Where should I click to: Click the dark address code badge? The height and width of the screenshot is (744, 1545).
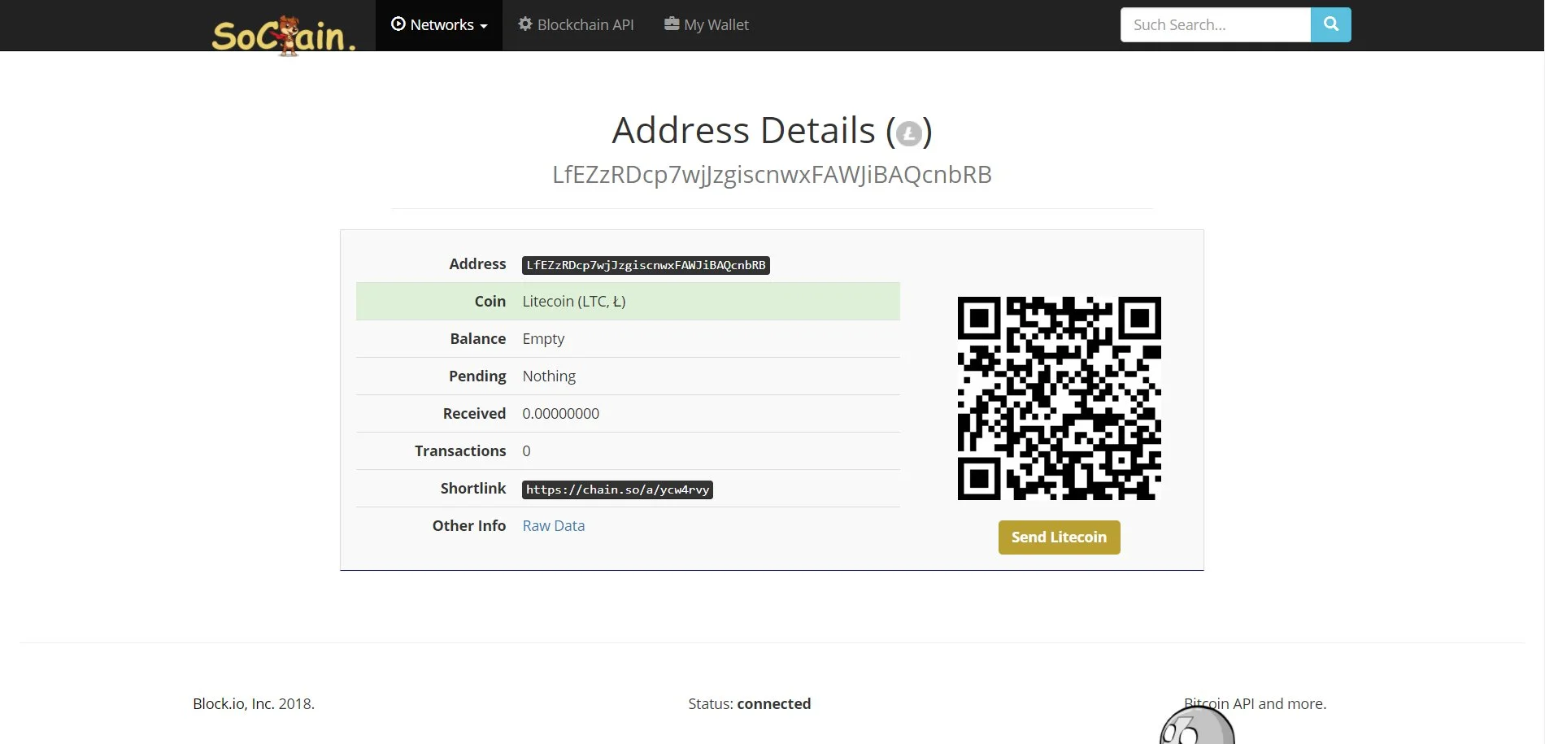tap(646, 265)
